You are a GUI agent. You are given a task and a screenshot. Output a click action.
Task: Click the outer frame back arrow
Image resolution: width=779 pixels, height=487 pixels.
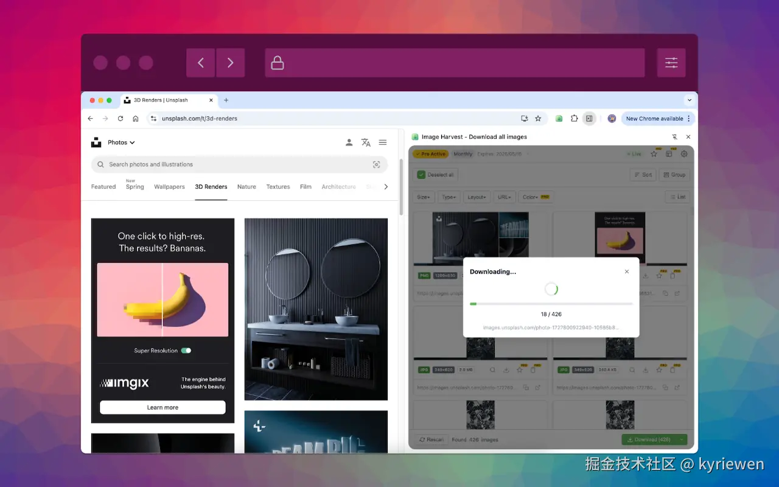[200, 63]
